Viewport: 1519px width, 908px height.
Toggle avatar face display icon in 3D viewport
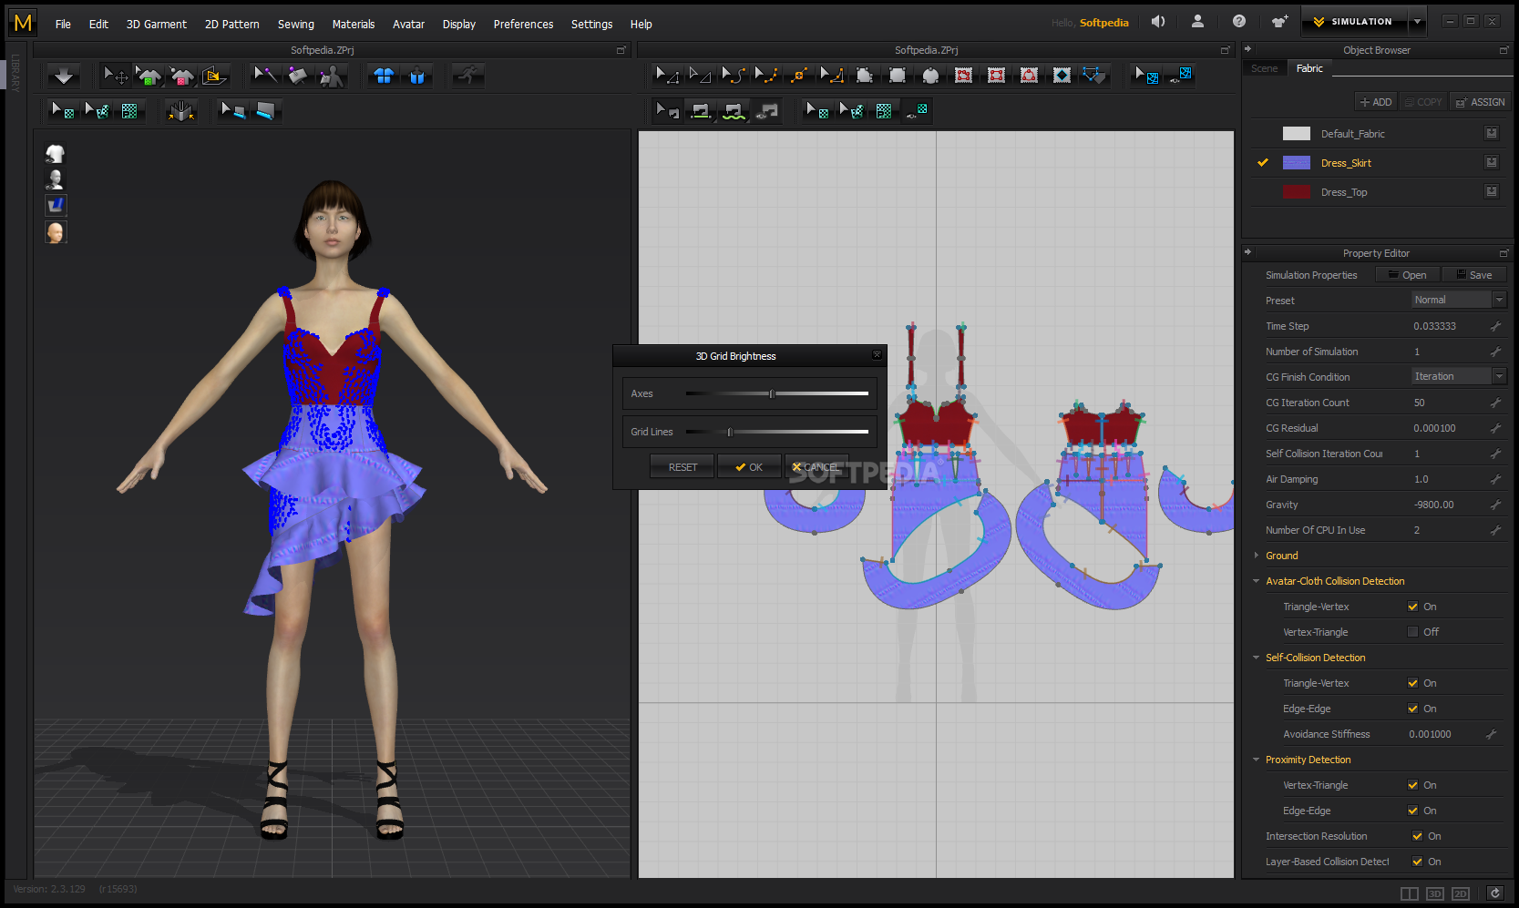(56, 232)
